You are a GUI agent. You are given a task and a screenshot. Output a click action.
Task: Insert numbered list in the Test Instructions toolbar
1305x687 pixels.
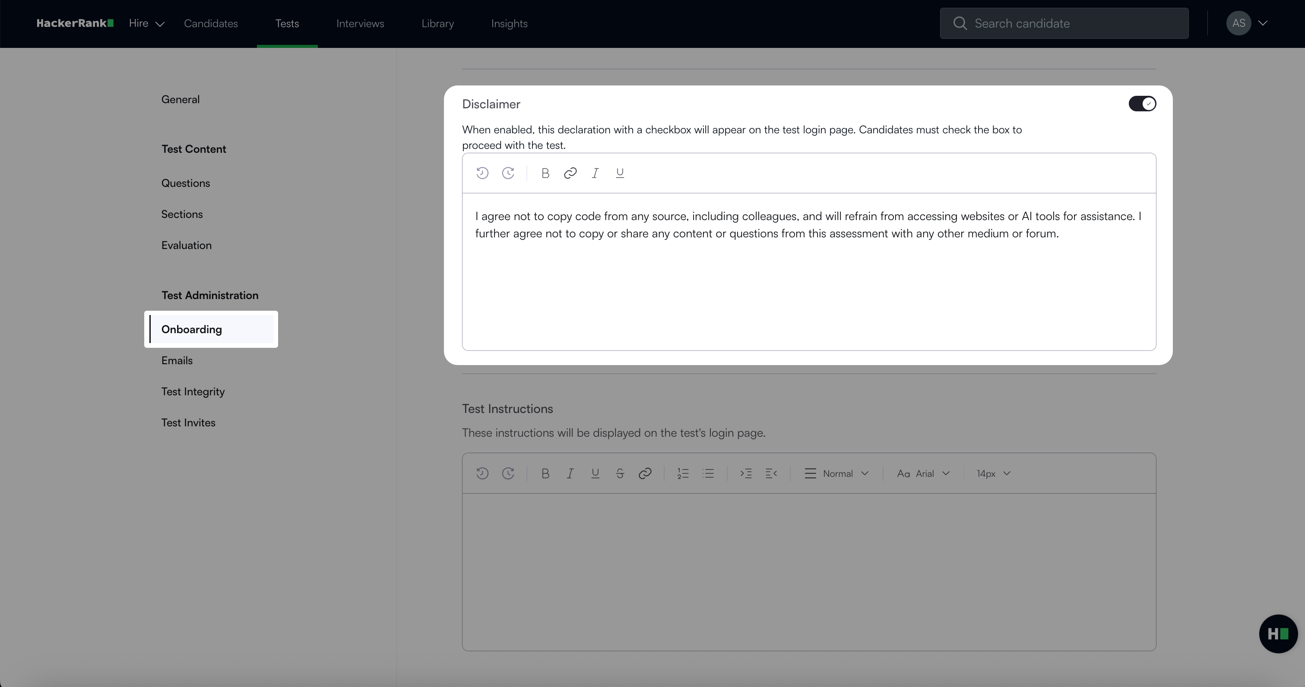pyautogui.click(x=683, y=473)
